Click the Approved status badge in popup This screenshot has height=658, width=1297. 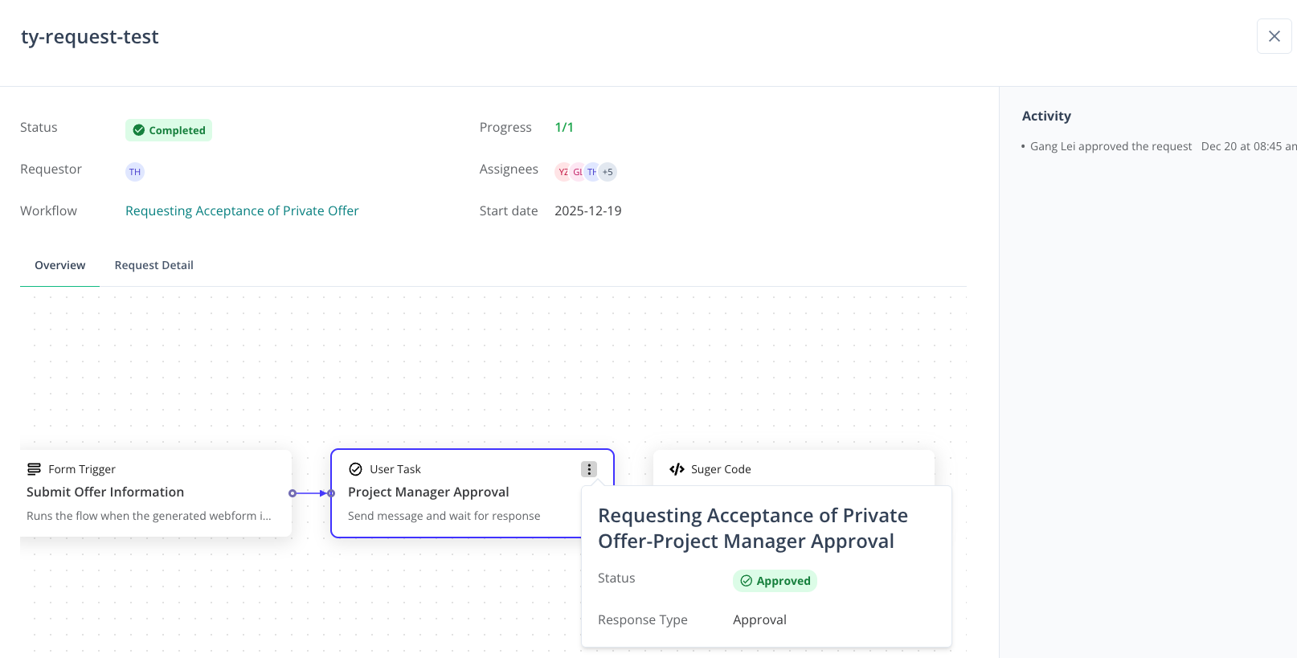pyautogui.click(x=775, y=581)
